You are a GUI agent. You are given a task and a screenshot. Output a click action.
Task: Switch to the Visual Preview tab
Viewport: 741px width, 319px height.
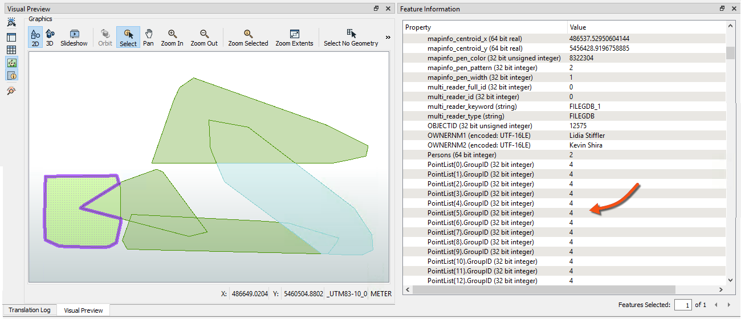point(83,310)
